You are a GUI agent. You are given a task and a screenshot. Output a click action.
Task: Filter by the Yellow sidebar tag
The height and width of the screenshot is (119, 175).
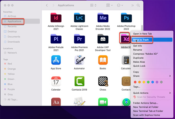[9, 74]
